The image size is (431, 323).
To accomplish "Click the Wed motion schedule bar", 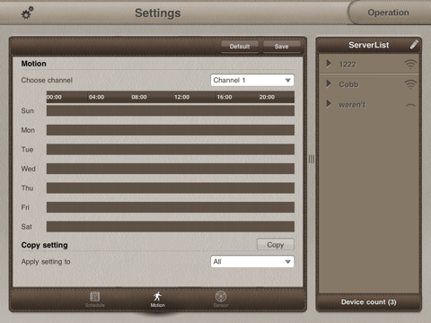I will [x=171, y=169].
